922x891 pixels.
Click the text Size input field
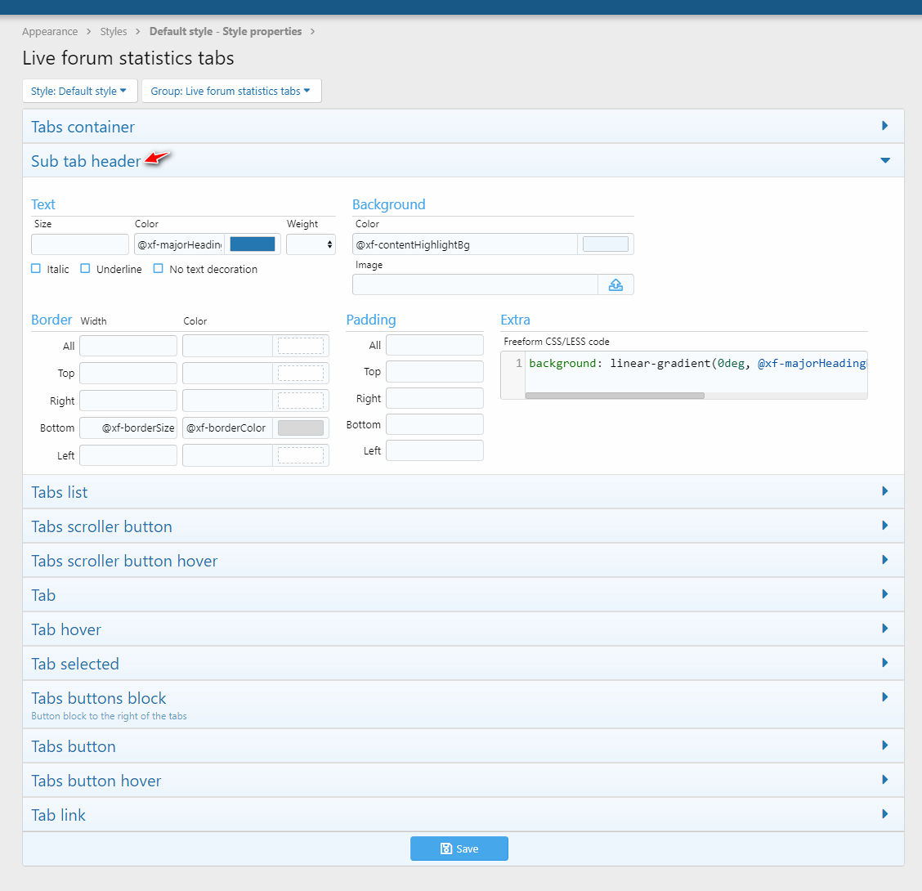click(80, 244)
